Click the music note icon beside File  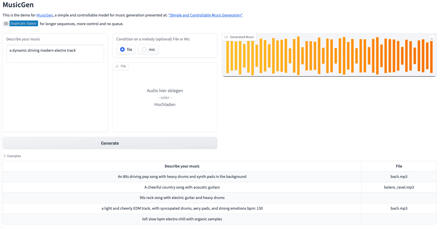[x=117, y=66]
